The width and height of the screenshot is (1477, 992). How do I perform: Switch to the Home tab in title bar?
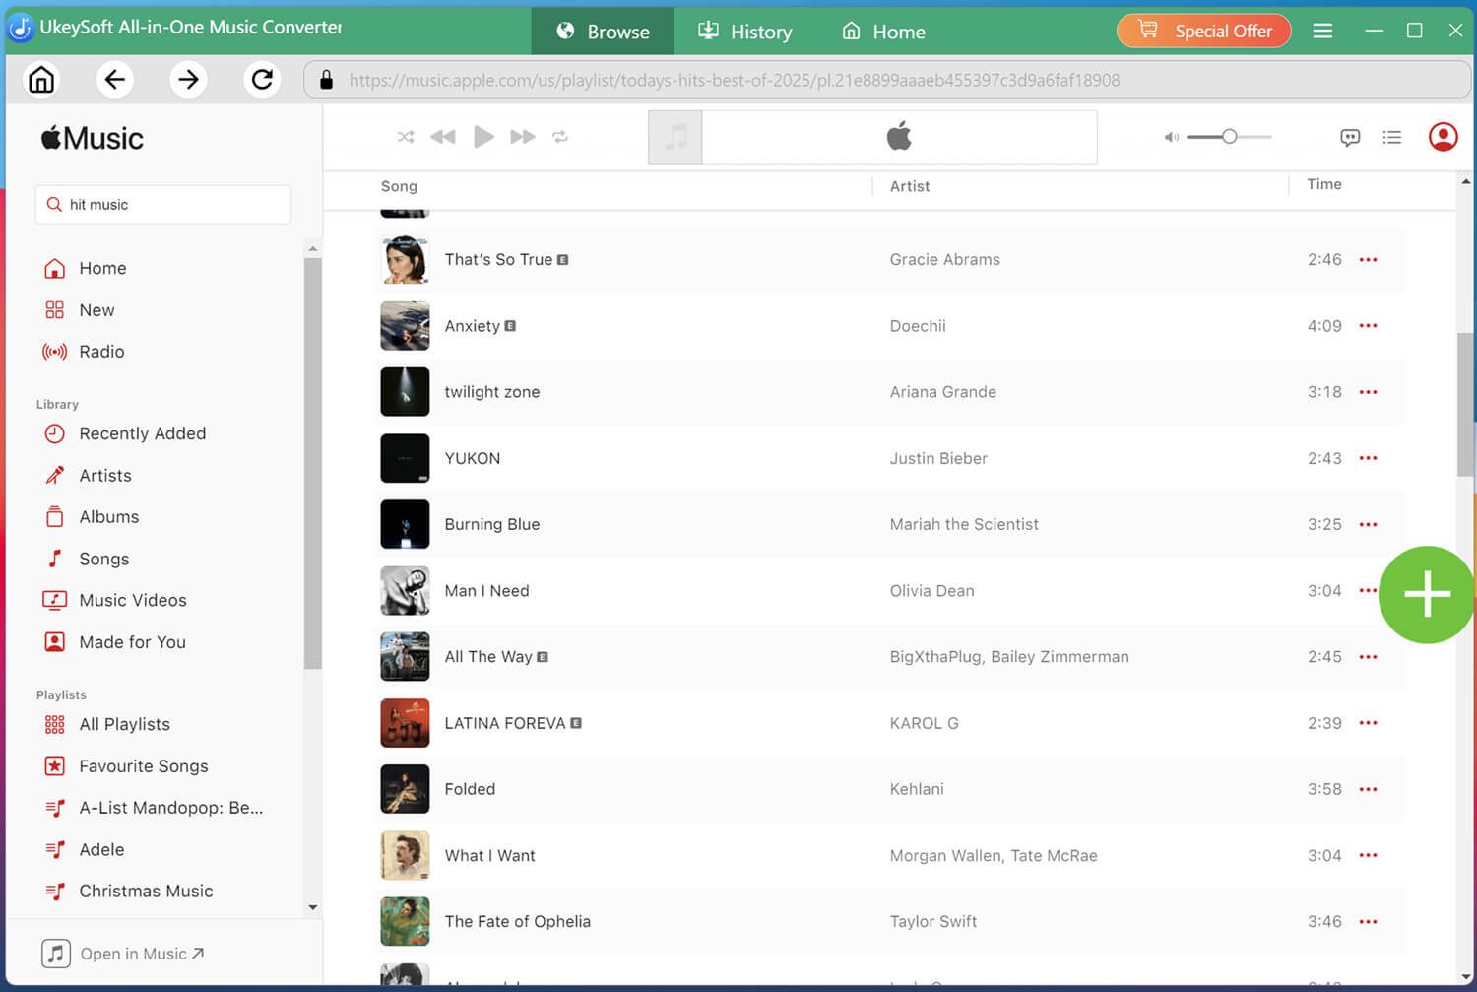pyautogui.click(x=883, y=31)
